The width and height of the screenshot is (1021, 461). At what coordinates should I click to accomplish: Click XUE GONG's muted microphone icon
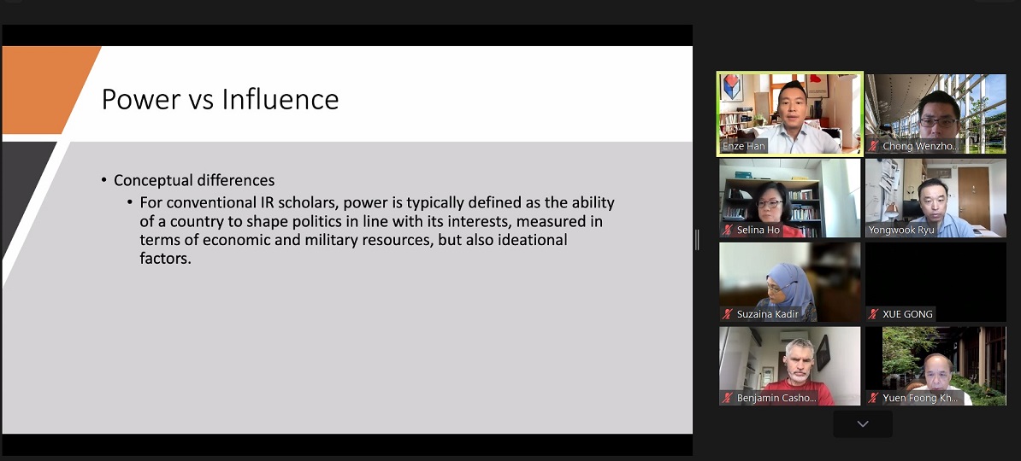tap(874, 314)
